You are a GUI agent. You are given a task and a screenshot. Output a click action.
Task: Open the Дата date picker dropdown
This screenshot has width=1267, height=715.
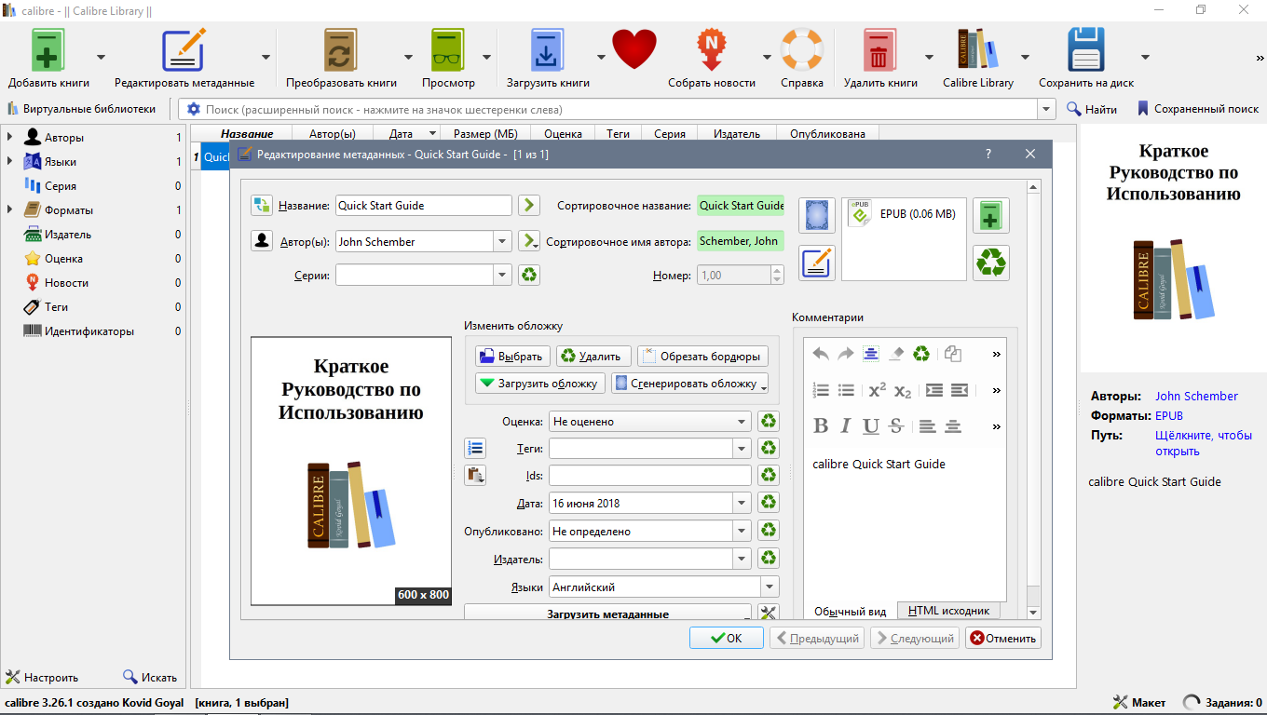(x=742, y=503)
